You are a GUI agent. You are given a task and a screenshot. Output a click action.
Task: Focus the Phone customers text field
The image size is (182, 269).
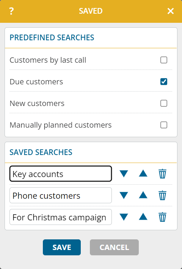click(x=61, y=195)
